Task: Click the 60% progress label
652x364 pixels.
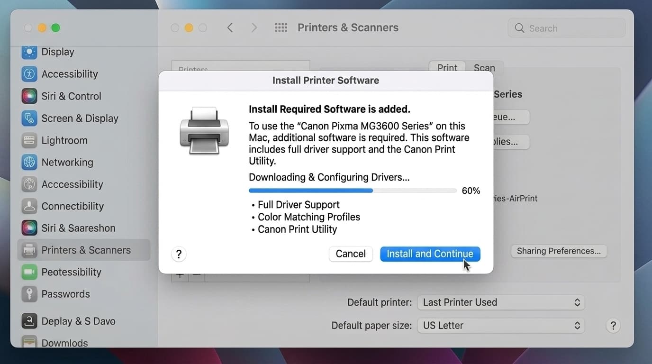Action: (471, 191)
